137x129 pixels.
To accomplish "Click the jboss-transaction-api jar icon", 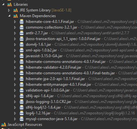I will click(22, 39).
